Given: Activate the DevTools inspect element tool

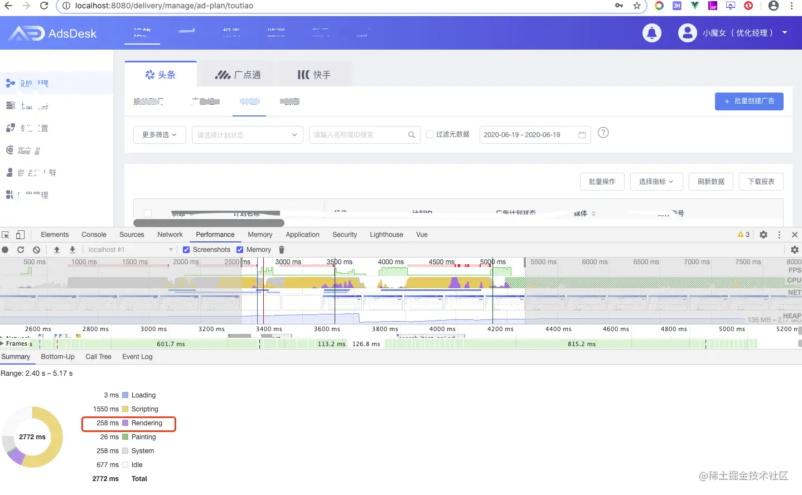Looking at the screenshot, I should tap(6, 235).
